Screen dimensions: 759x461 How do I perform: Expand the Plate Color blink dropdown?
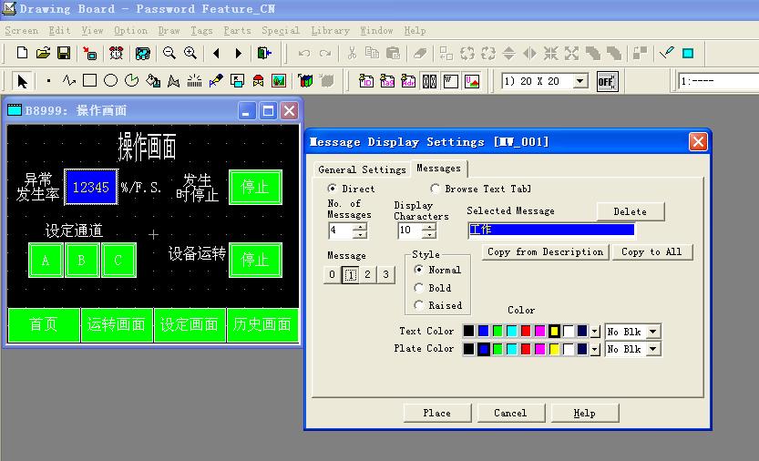click(652, 349)
